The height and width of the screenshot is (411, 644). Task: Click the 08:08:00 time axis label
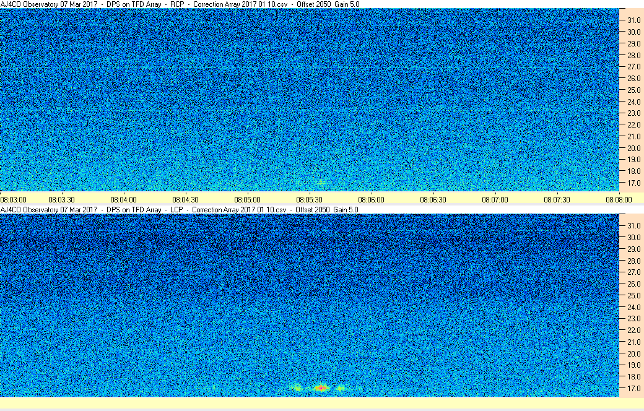pyautogui.click(x=619, y=200)
